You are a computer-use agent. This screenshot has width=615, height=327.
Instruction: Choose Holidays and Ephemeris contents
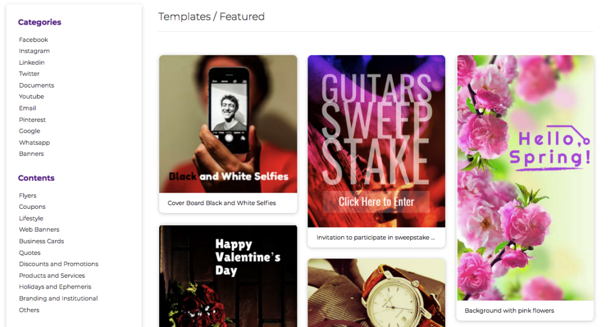click(55, 287)
